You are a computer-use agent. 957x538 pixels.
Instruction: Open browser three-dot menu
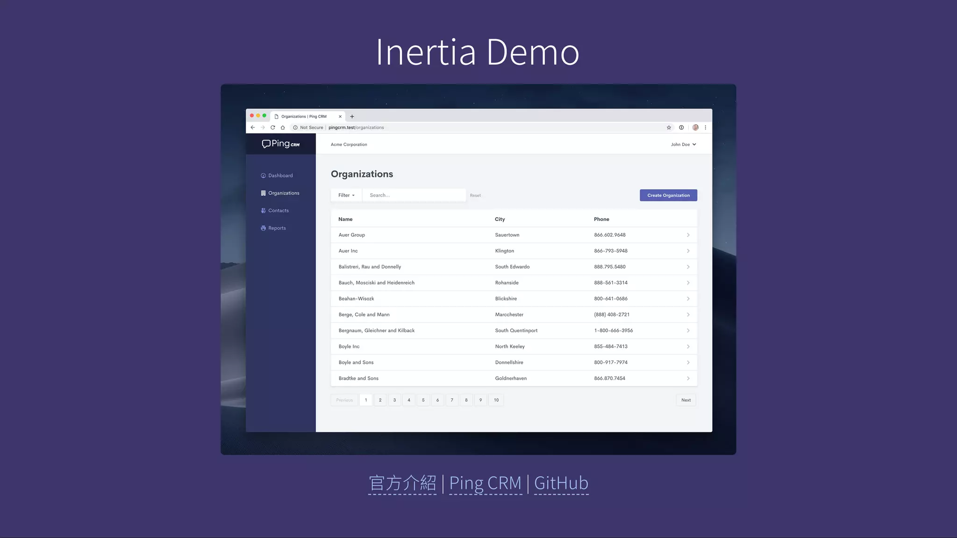(x=706, y=127)
